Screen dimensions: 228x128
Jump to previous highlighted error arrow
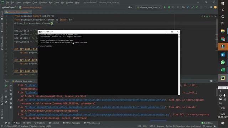click(212, 16)
